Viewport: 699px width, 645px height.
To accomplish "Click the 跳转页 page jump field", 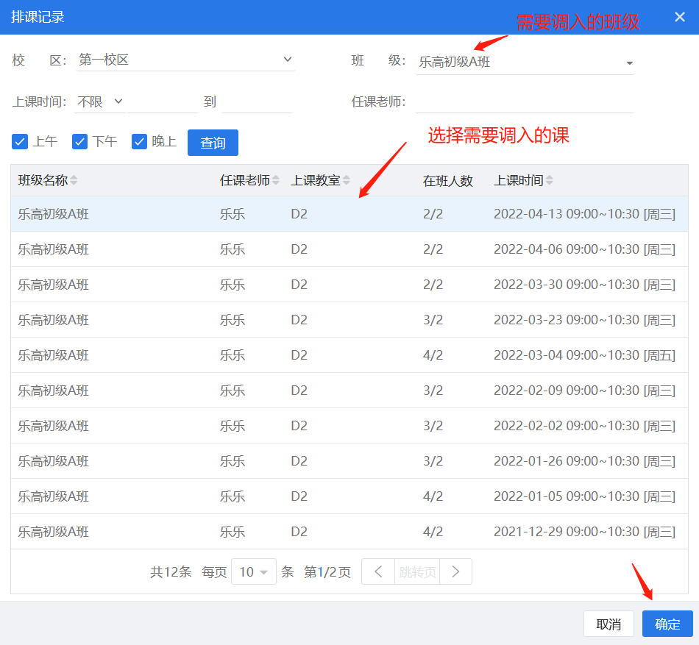I will [417, 571].
